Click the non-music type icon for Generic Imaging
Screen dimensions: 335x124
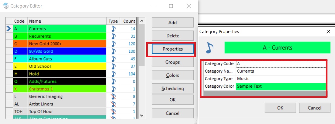[x=113, y=97]
